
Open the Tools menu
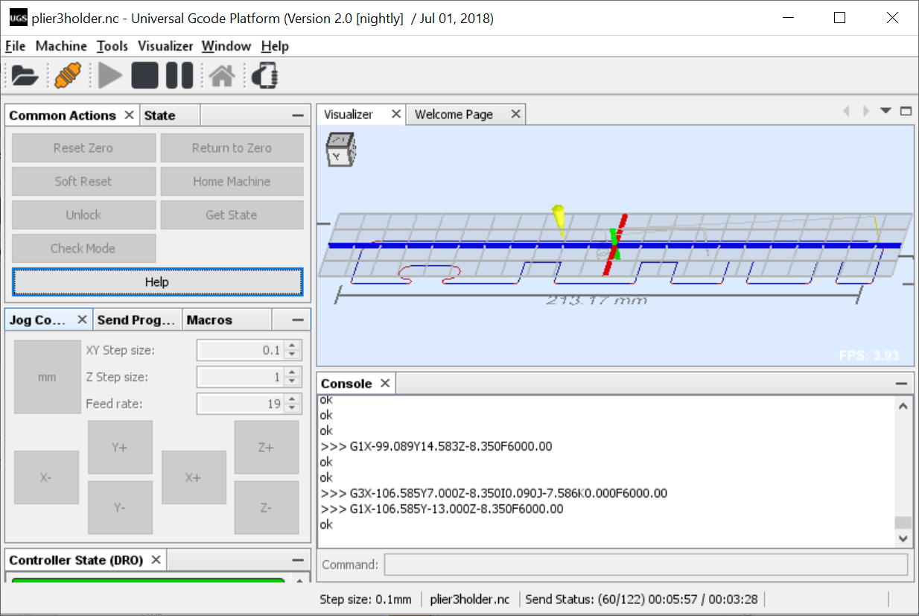tap(112, 46)
